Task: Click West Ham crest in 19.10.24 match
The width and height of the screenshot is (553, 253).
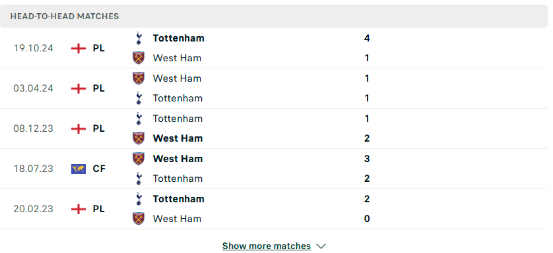Action: [139, 58]
